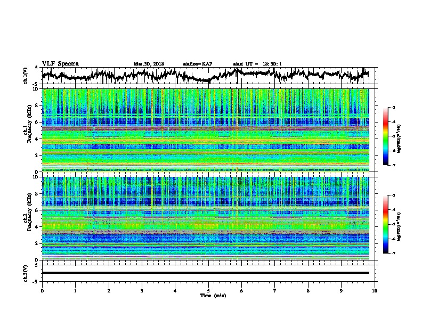This screenshot has height=326, width=422.
Task: Click the ch.2 spectrogram panel
Action: point(206,218)
